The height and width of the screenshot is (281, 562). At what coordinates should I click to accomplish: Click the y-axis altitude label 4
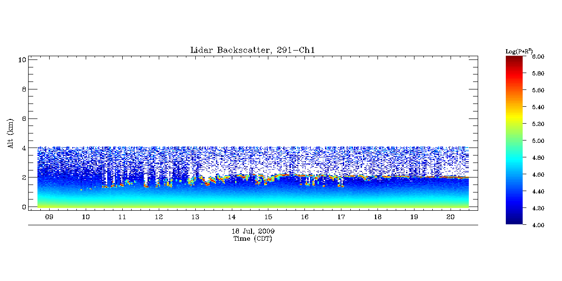23,148
